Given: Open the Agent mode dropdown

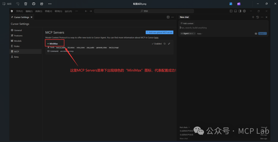Looking at the screenshot, I should 188,33.
